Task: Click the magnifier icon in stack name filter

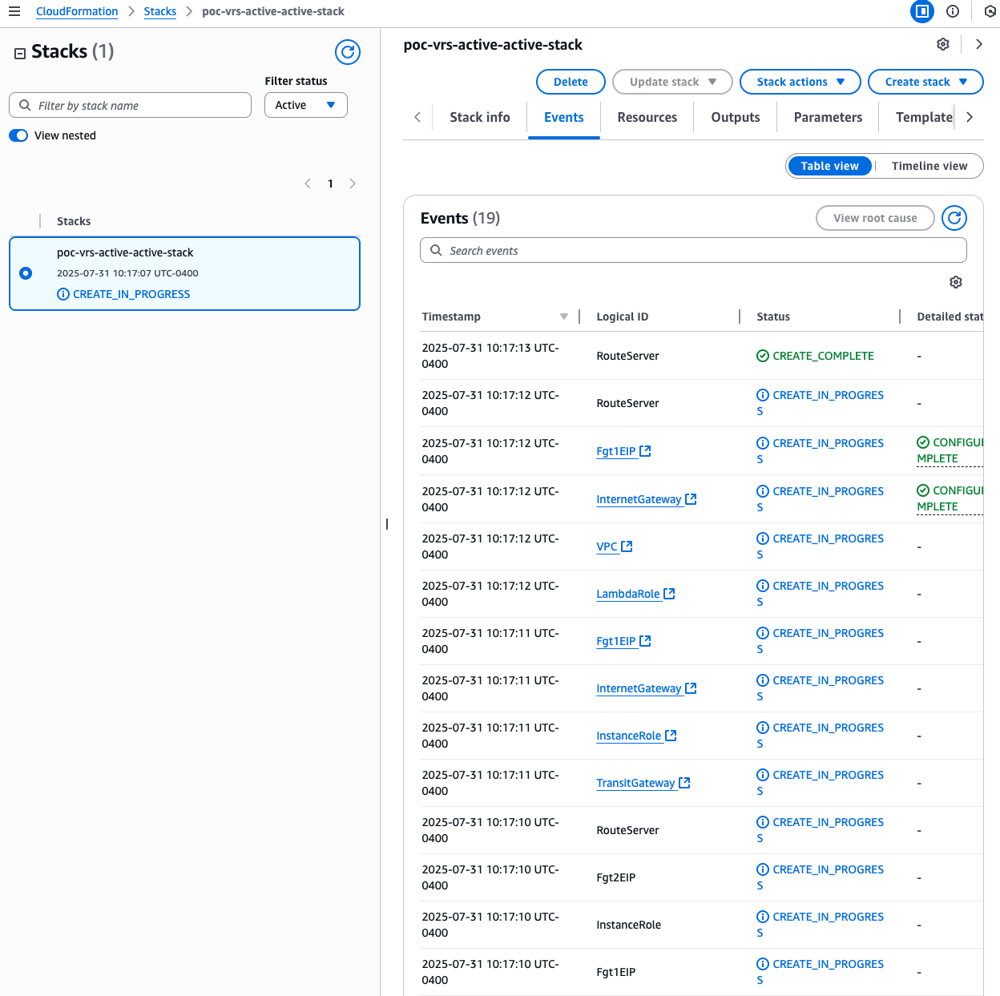Action: coord(25,105)
